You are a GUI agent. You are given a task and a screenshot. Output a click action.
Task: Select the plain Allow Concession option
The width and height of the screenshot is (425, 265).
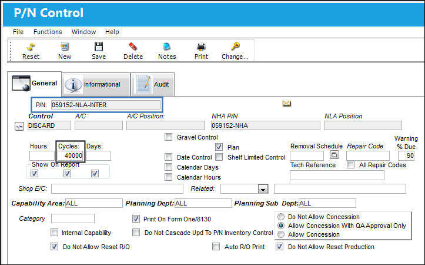pos(281,234)
